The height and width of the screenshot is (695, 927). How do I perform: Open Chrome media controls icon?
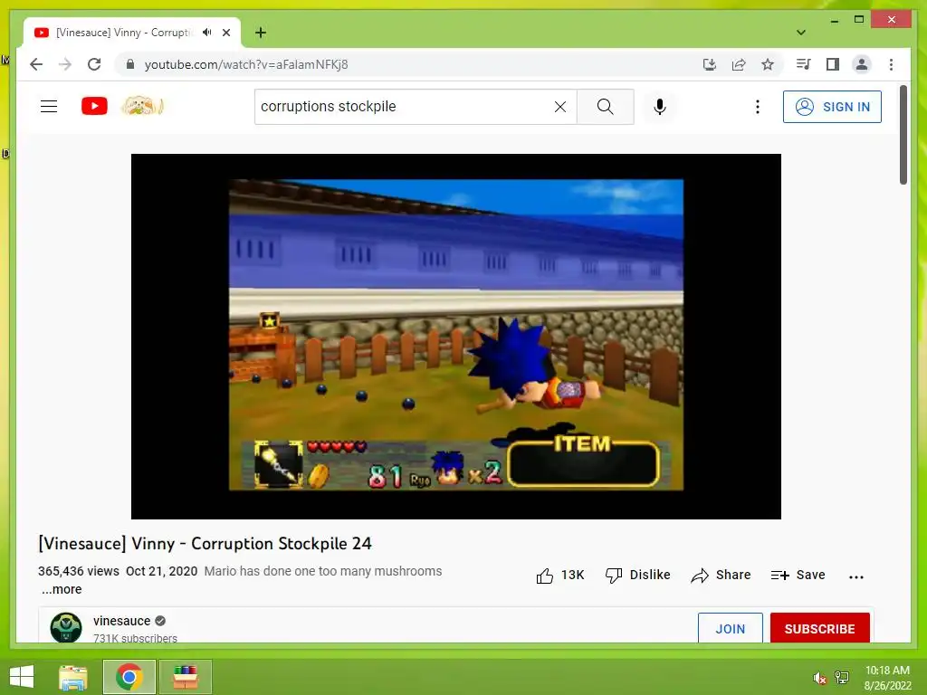[x=804, y=64]
